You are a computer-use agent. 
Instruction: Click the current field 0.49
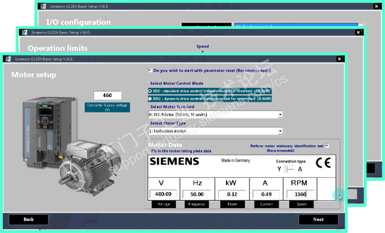266,194
